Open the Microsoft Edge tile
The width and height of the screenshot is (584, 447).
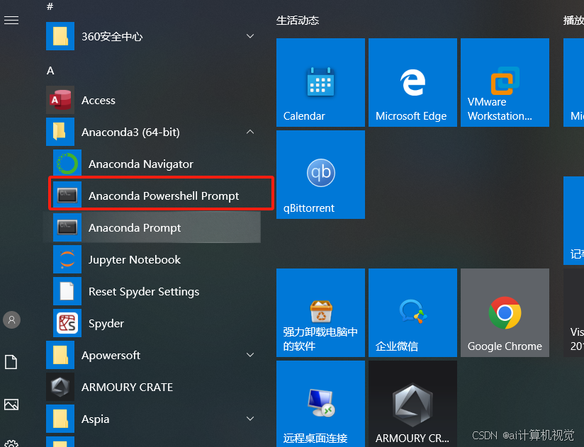pos(412,82)
